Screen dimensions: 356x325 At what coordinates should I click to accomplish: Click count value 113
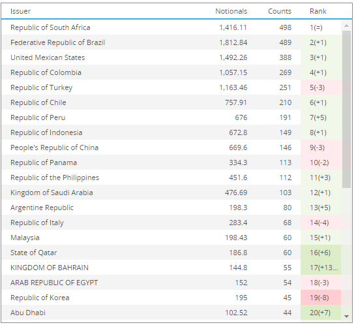point(285,162)
